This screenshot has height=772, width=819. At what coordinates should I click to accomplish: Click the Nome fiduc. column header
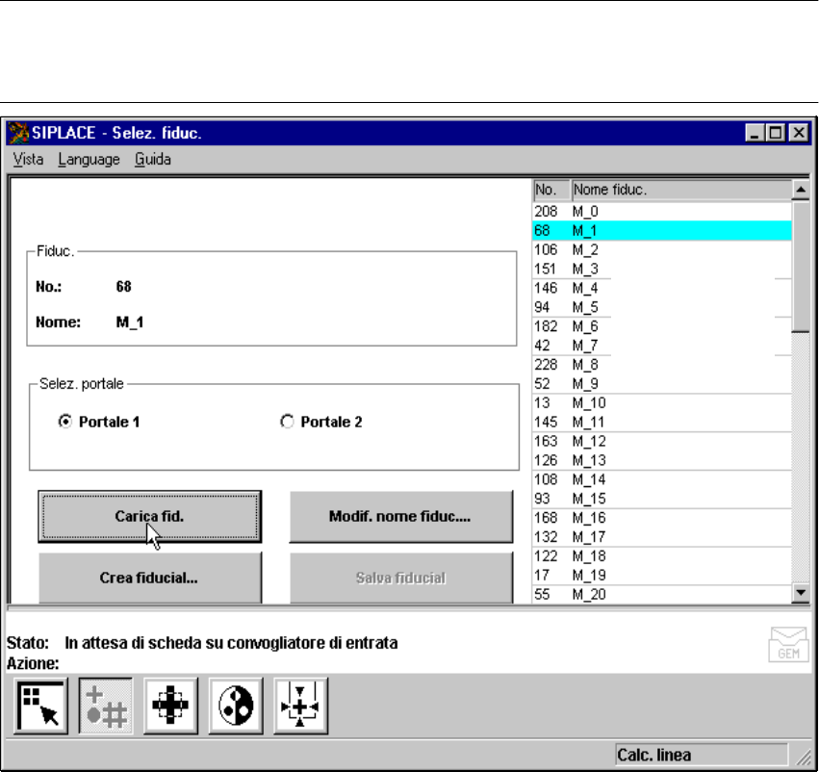click(x=679, y=190)
